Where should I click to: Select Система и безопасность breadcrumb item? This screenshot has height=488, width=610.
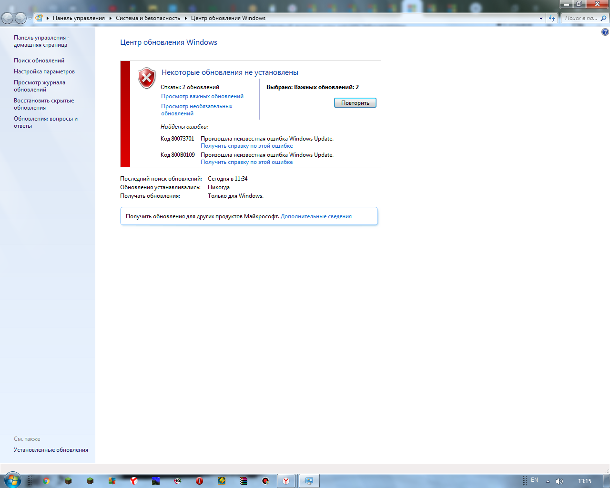pyautogui.click(x=148, y=18)
